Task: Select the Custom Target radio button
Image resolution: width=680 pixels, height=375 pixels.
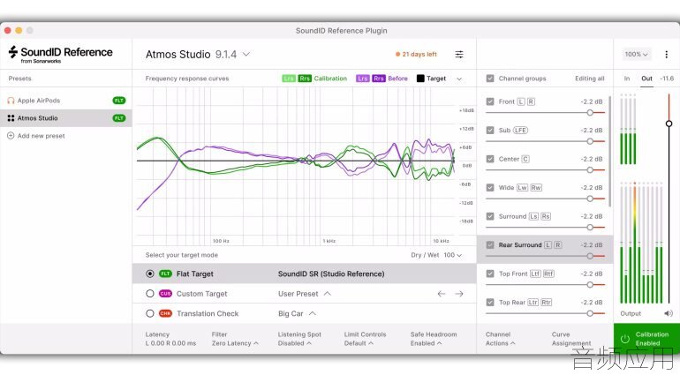Action: [x=150, y=294]
